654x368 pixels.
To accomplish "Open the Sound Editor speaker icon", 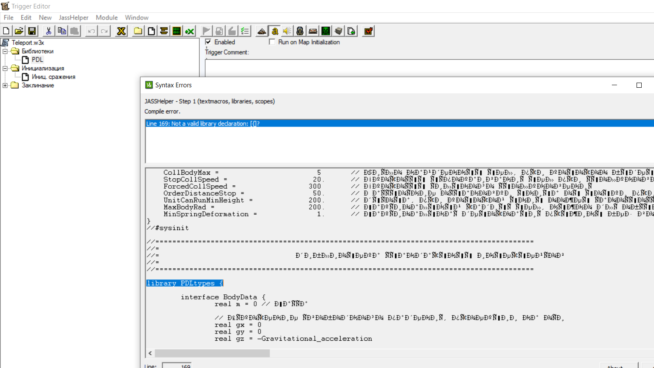I will point(287,31).
